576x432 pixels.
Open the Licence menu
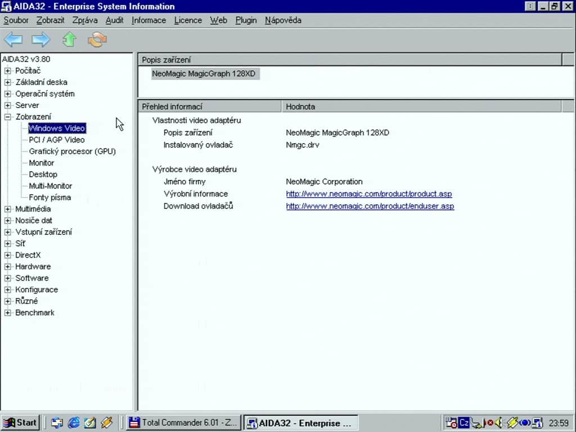tap(188, 20)
